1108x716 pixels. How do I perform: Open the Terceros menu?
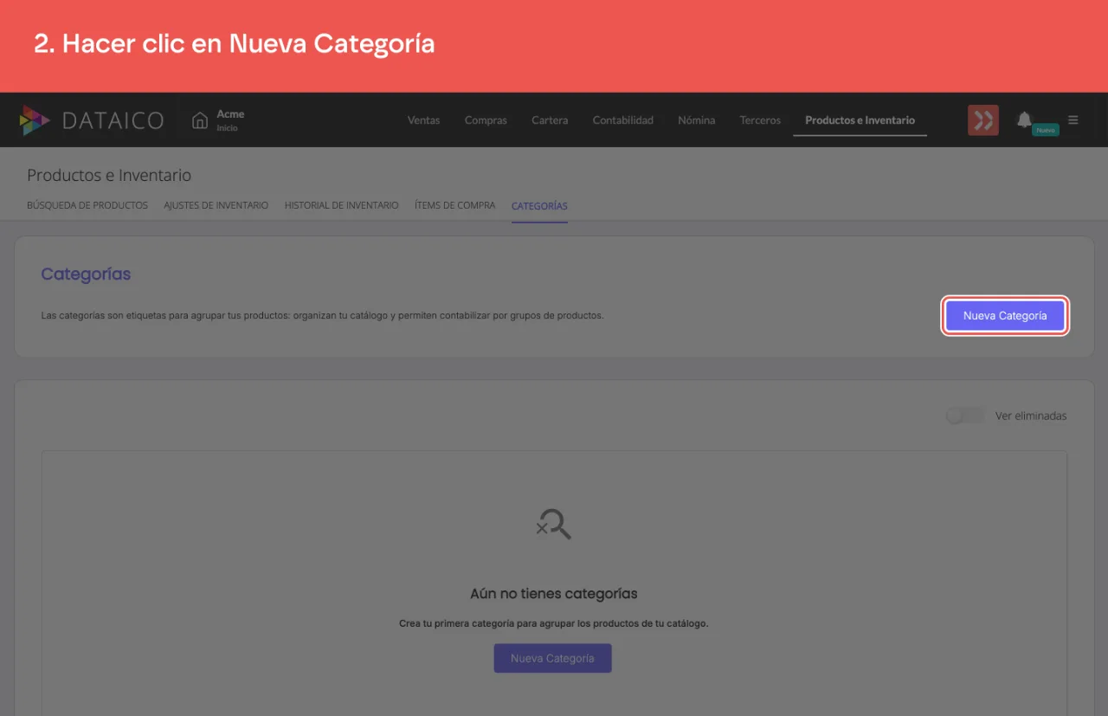coord(760,120)
